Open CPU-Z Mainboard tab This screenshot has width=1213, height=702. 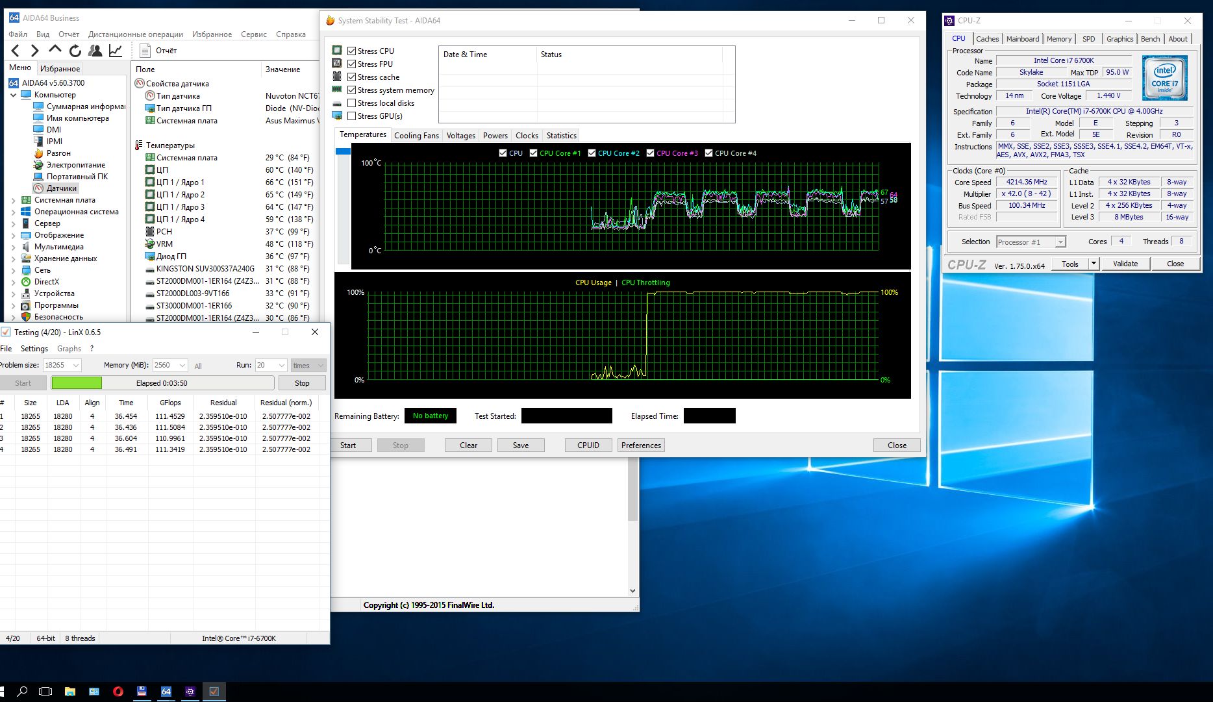tap(1022, 39)
